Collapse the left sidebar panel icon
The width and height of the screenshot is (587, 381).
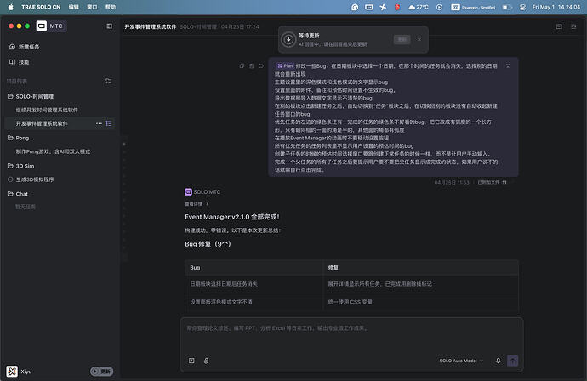click(109, 26)
